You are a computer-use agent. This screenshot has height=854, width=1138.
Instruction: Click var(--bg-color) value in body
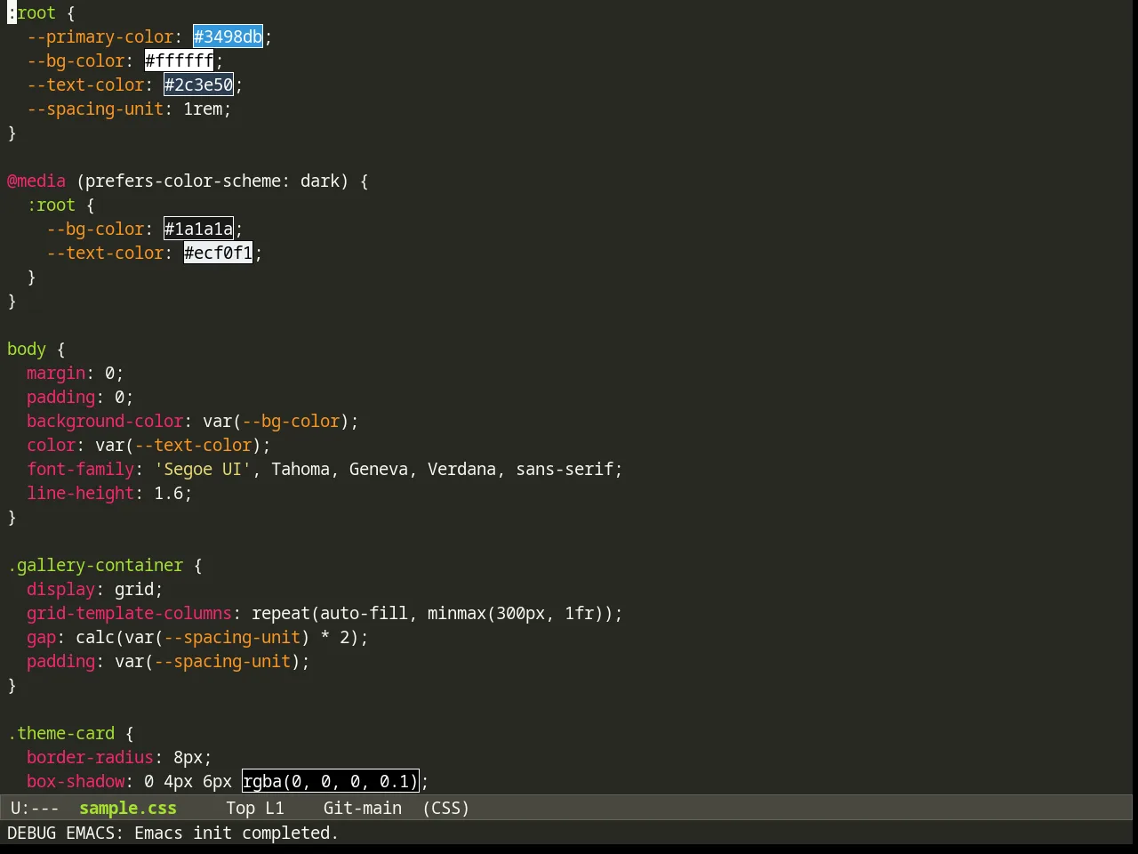tap(276, 421)
